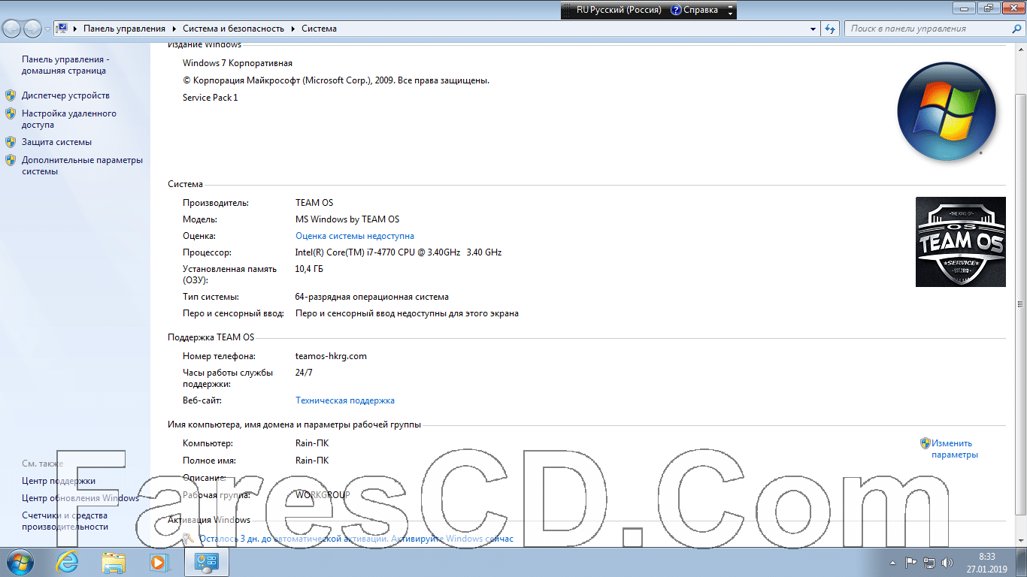Click Оценка системы недоступна link
Screen dimensions: 1027x577
click(x=355, y=236)
